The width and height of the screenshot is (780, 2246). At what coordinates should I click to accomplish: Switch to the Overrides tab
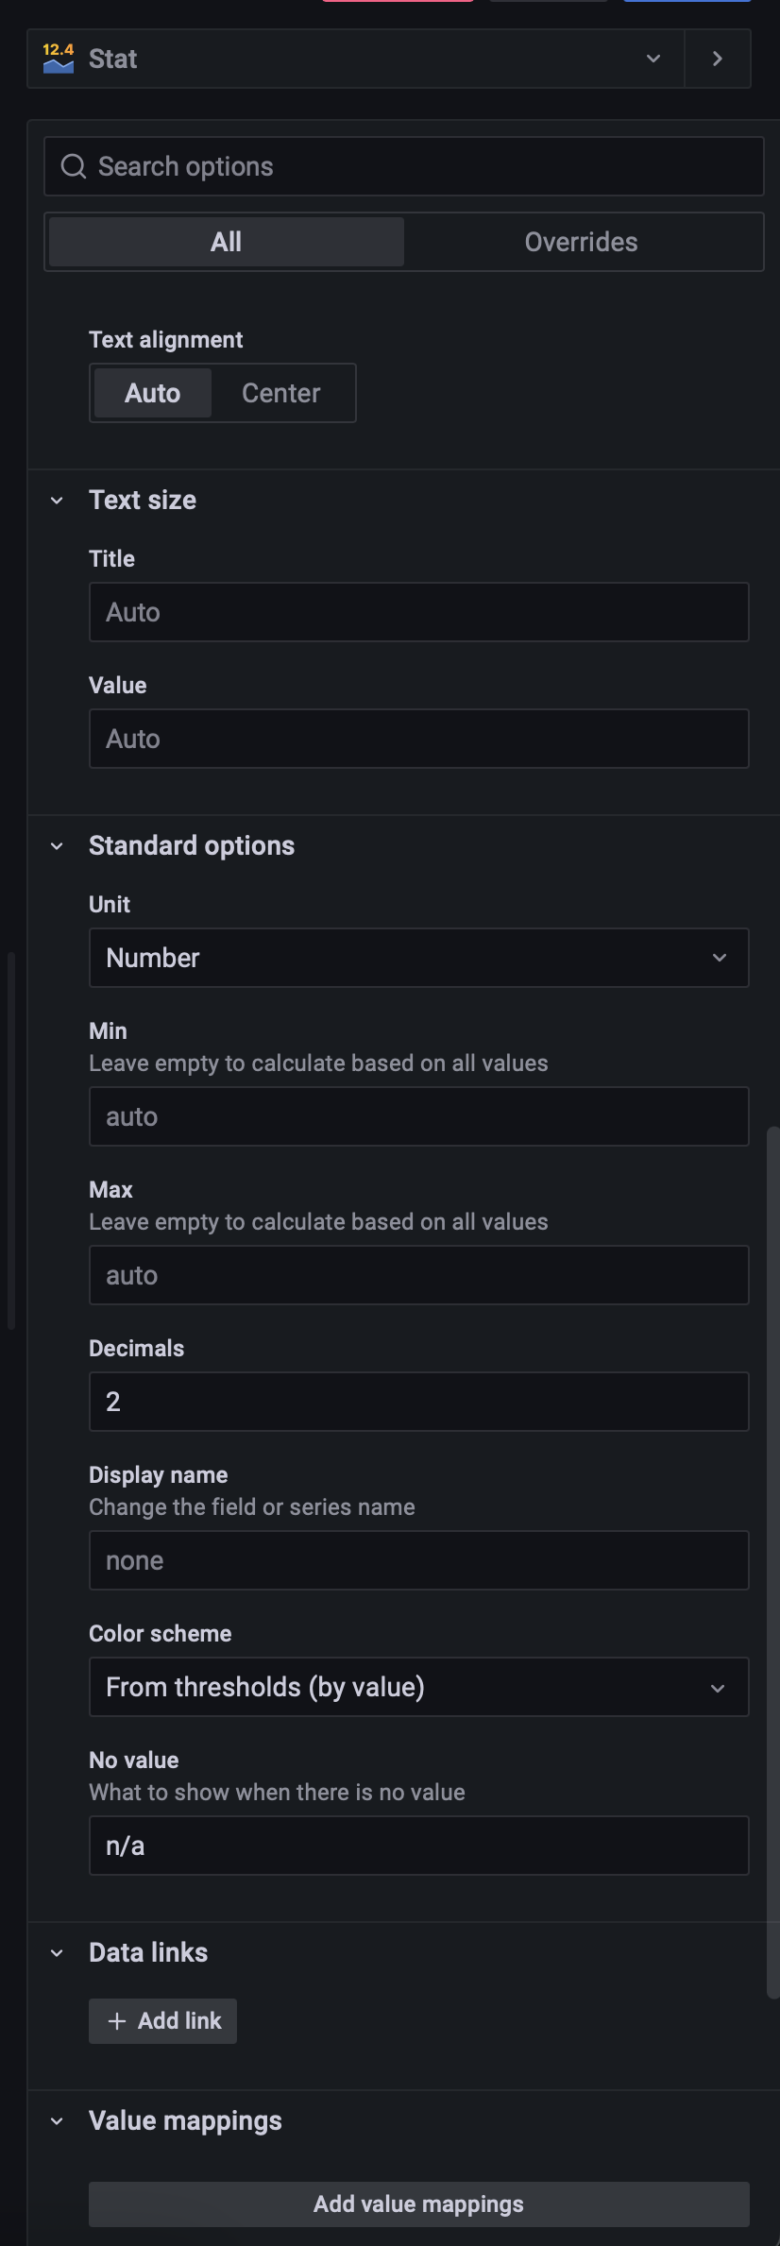tap(581, 242)
